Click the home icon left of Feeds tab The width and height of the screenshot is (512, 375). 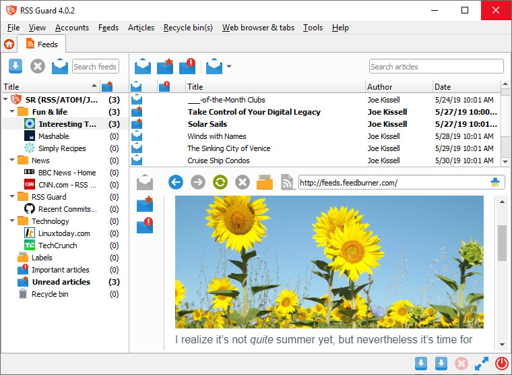(9, 45)
